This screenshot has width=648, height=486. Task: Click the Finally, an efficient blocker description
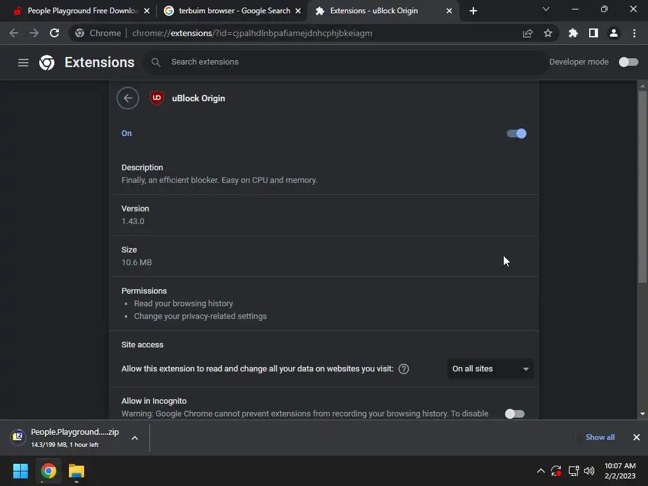pos(220,180)
